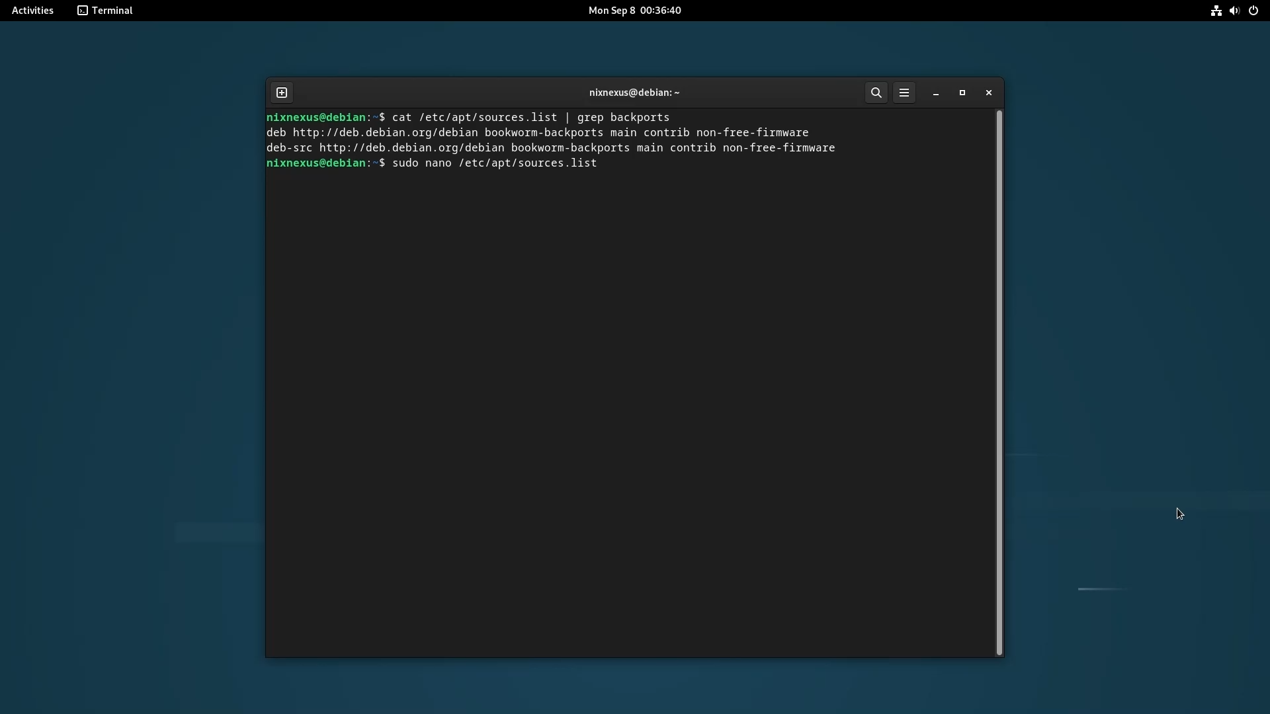Click the small terminal icon in top bar

click(83, 11)
